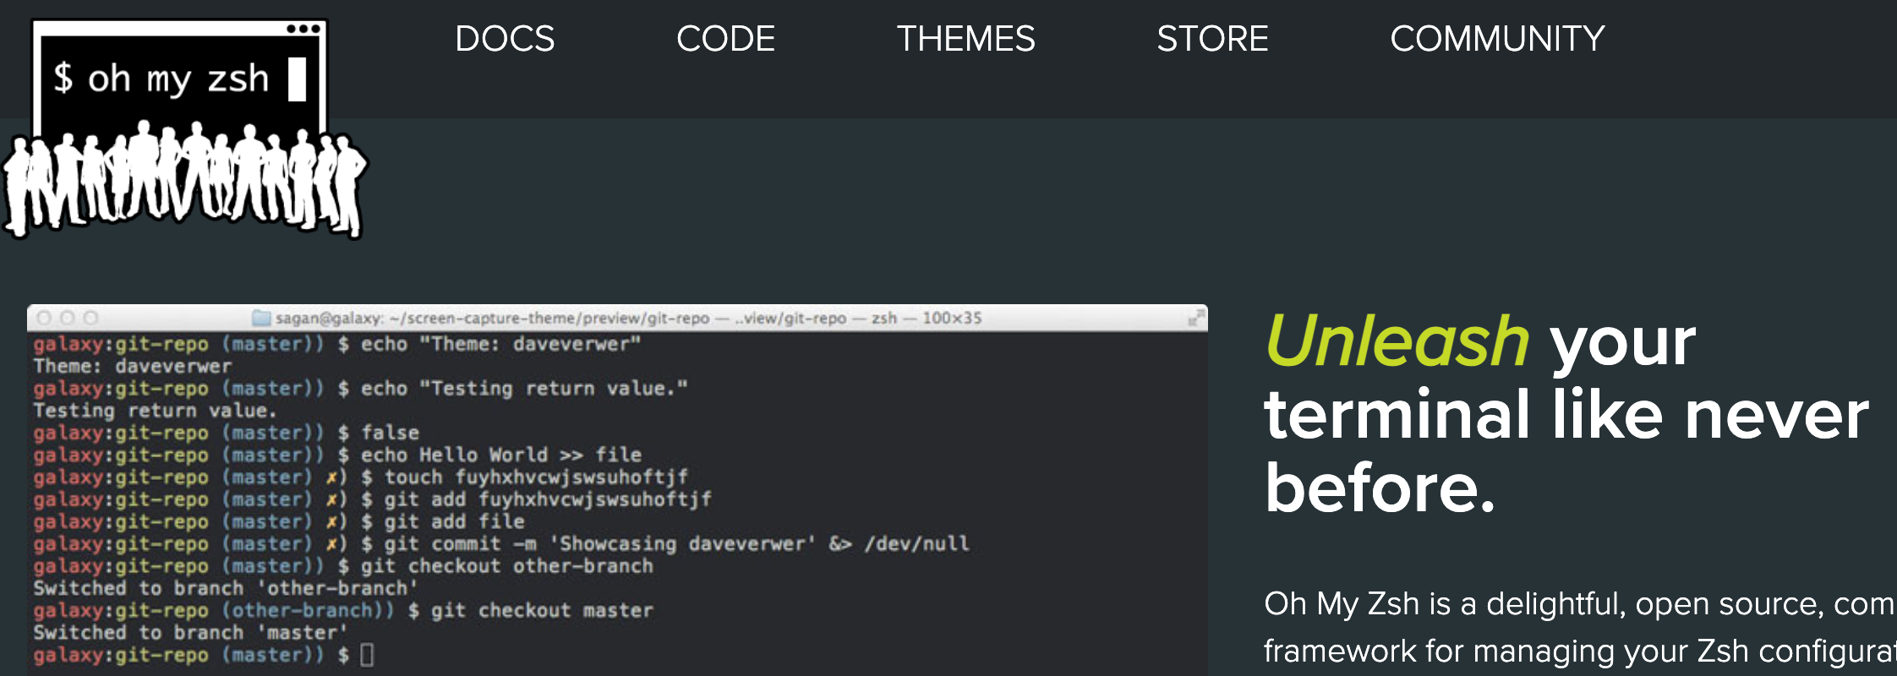Go to the THEMES page
This screenshot has width=1897, height=676.
[x=965, y=39]
